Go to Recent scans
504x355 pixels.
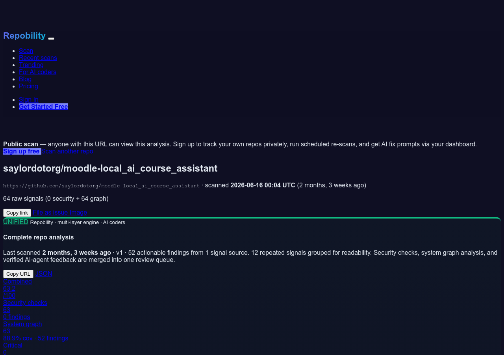click(38, 58)
